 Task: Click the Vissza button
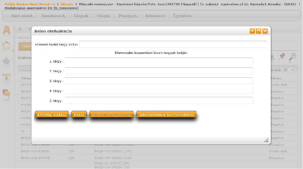pos(79,115)
